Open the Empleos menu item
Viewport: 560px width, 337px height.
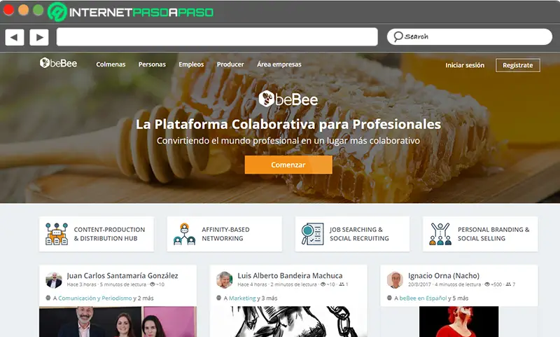tap(191, 64)
